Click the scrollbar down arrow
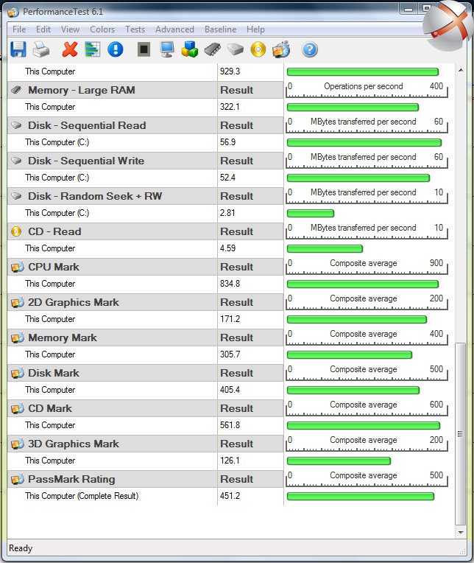 pos(461,533)
